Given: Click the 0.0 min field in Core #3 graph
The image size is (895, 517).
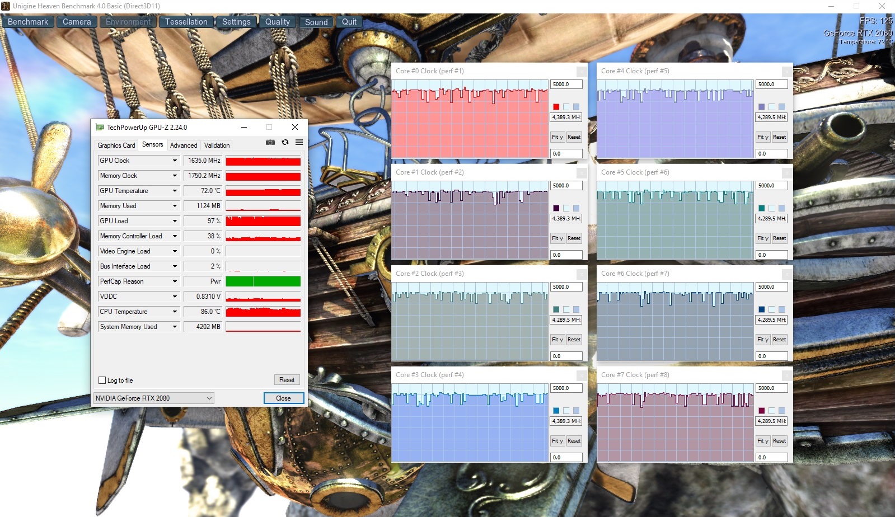Looking at the screenshot, I should 566,458.
